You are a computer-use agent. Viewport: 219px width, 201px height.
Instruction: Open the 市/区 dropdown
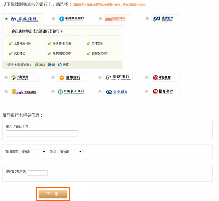click(71, 152)
